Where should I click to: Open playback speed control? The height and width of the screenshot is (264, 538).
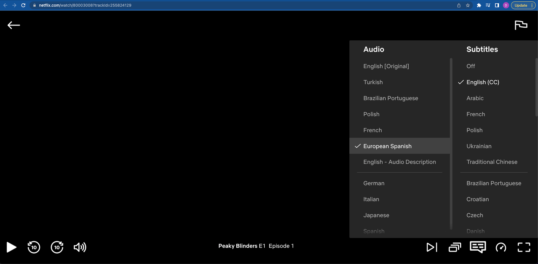click(x=501, y=247)
